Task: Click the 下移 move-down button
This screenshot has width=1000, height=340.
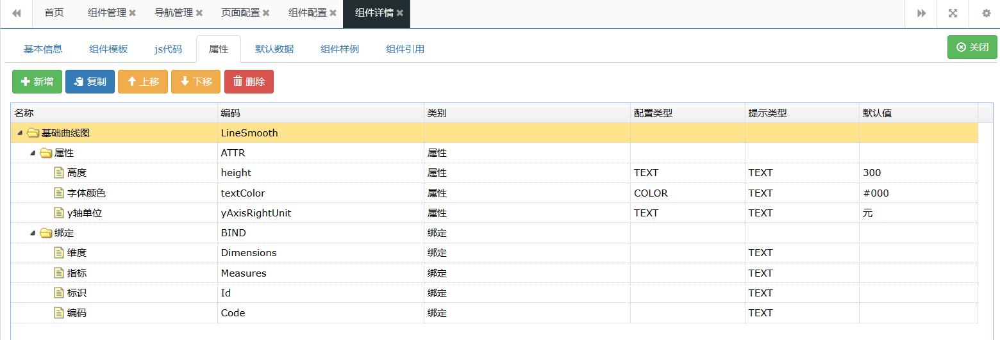Action: 196,81
